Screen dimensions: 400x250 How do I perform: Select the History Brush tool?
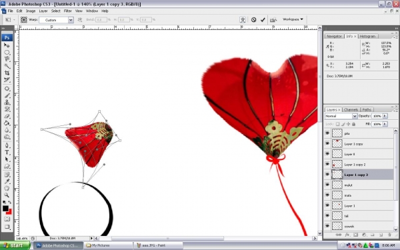click(x=7, y=109)
